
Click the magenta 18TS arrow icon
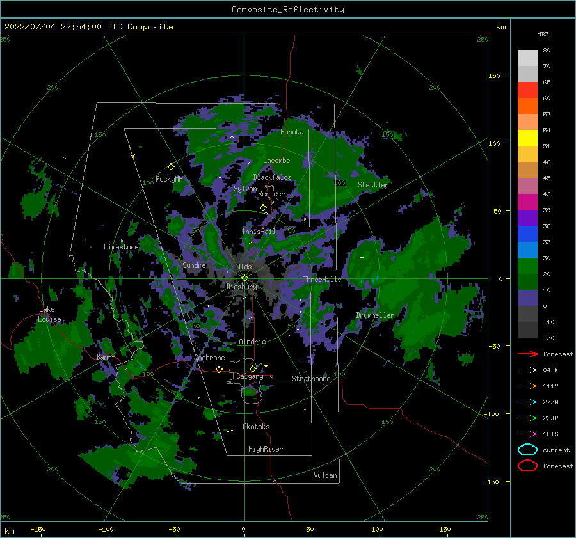(527, 434)
